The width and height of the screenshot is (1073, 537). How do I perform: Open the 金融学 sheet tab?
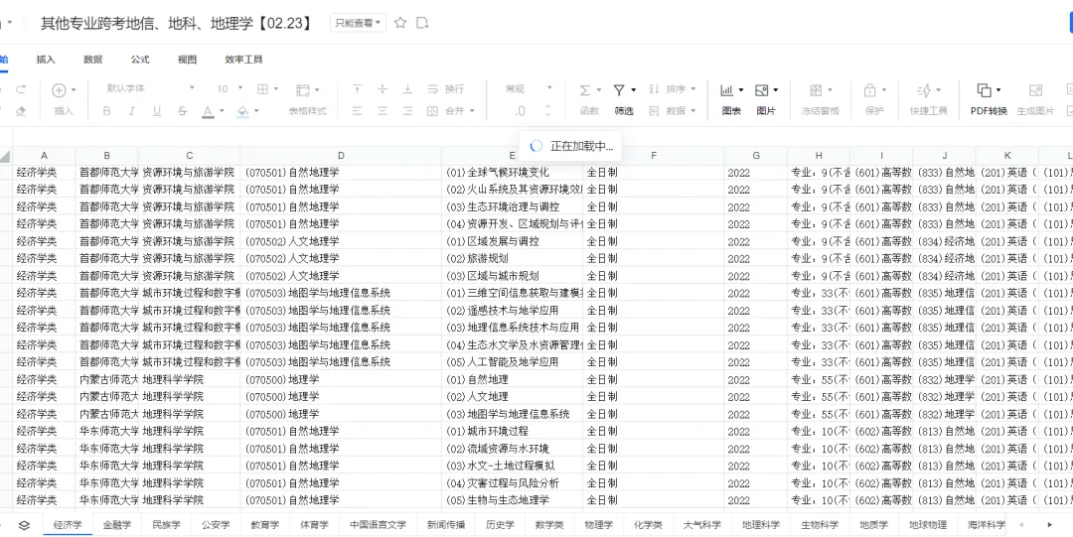117,525
